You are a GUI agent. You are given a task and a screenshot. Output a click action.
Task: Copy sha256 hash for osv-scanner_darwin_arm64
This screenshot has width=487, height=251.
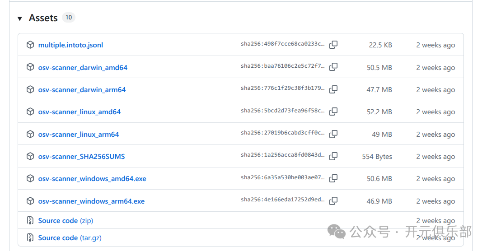(x=333, y=89)
